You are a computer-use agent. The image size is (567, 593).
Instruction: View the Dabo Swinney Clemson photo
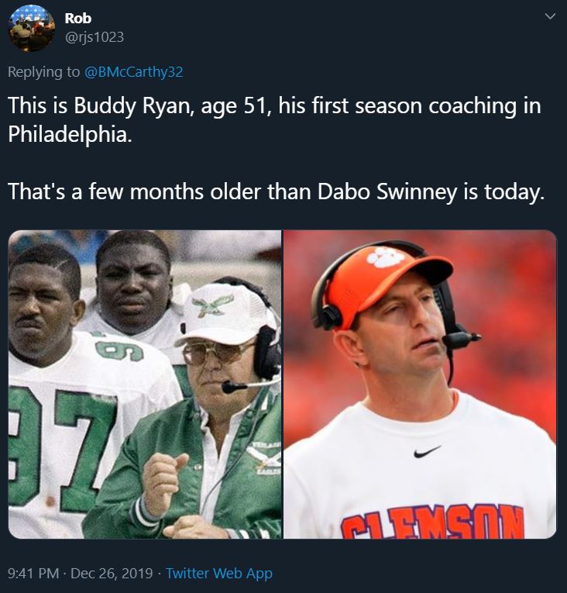420,384
